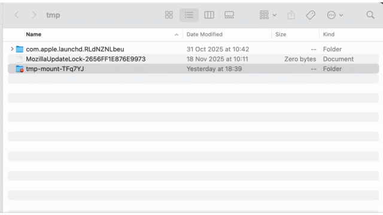The image size is (383, 215).
Task: Click the MozillaUpdateLock document icon
Action: pyautogui.click(x=20, y=59)
